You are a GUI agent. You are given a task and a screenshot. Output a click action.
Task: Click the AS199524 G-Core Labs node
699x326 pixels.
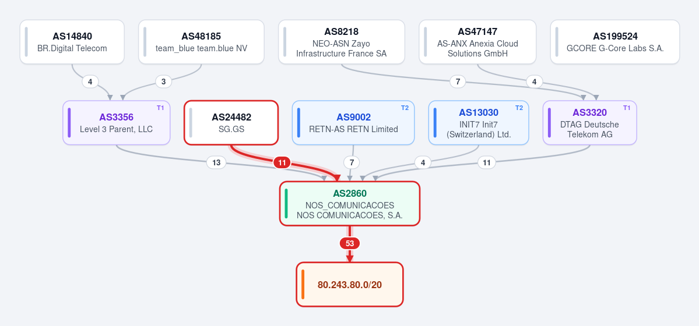614,42
